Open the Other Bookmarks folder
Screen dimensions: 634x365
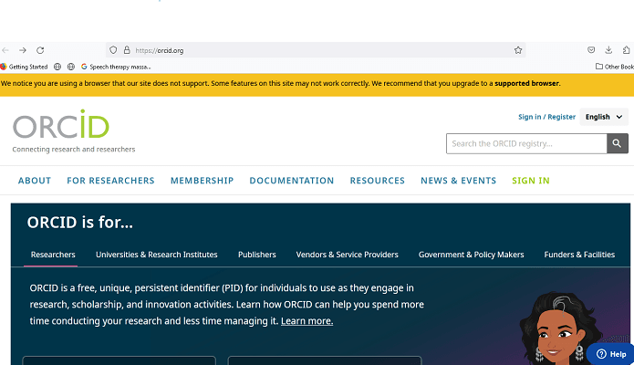click(615, 67)
